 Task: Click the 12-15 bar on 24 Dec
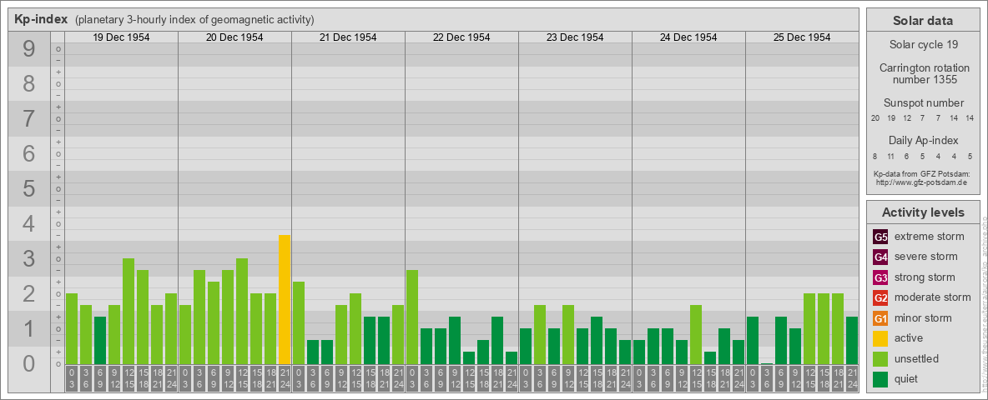click(695, 335)
